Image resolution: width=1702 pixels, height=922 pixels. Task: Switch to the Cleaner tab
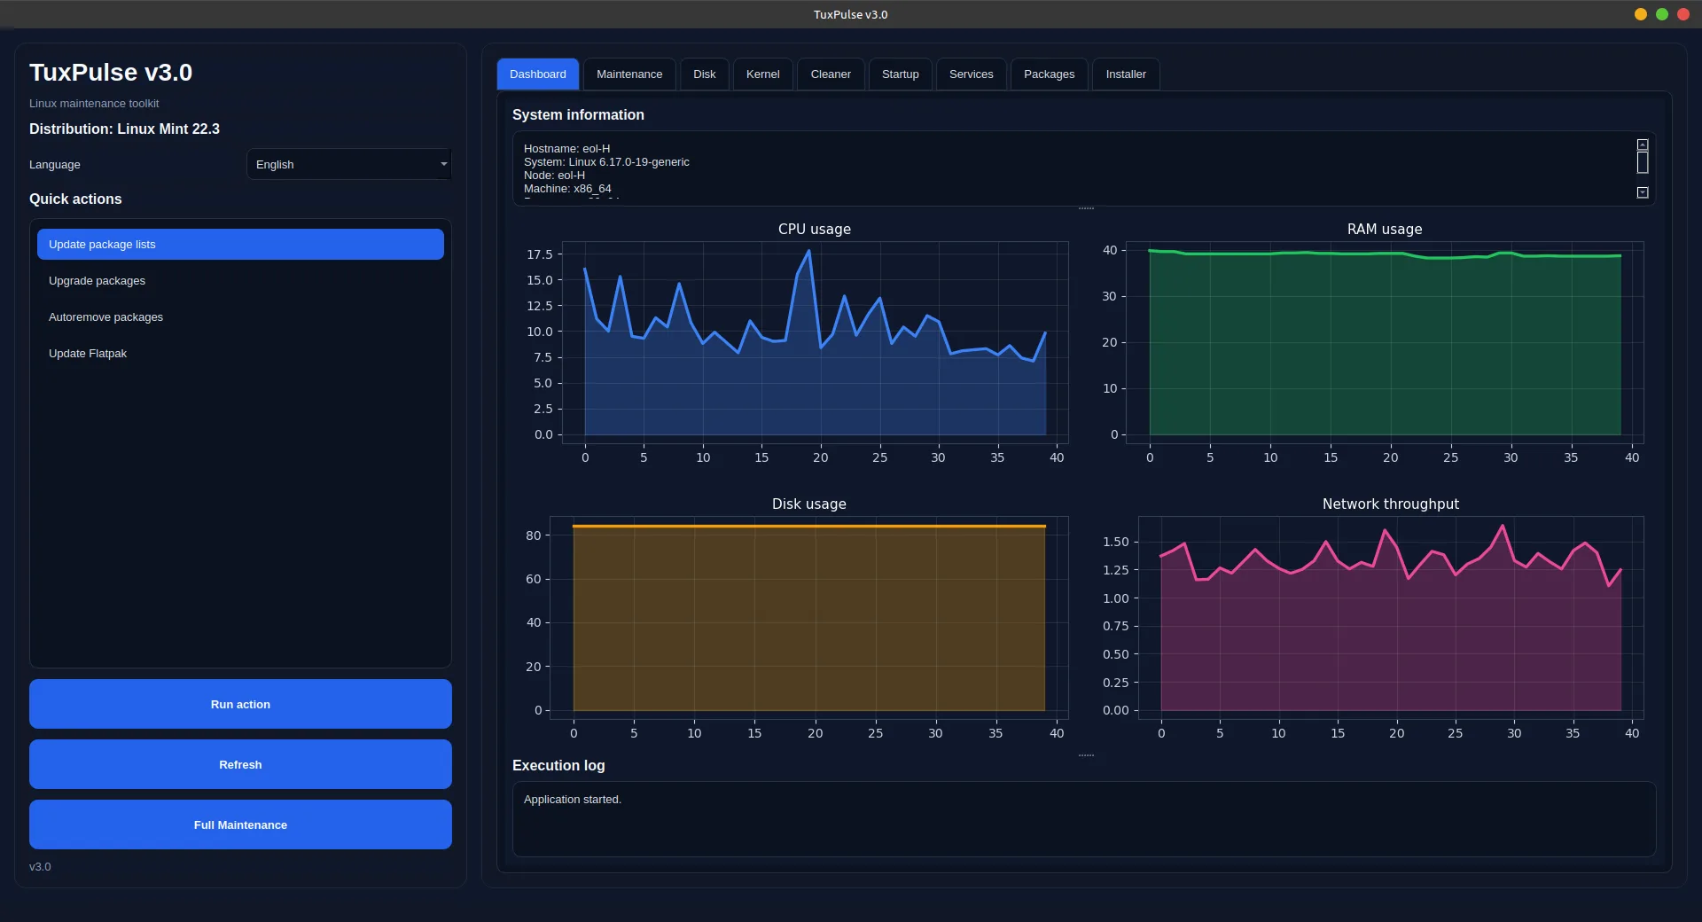tap(830, 74)
